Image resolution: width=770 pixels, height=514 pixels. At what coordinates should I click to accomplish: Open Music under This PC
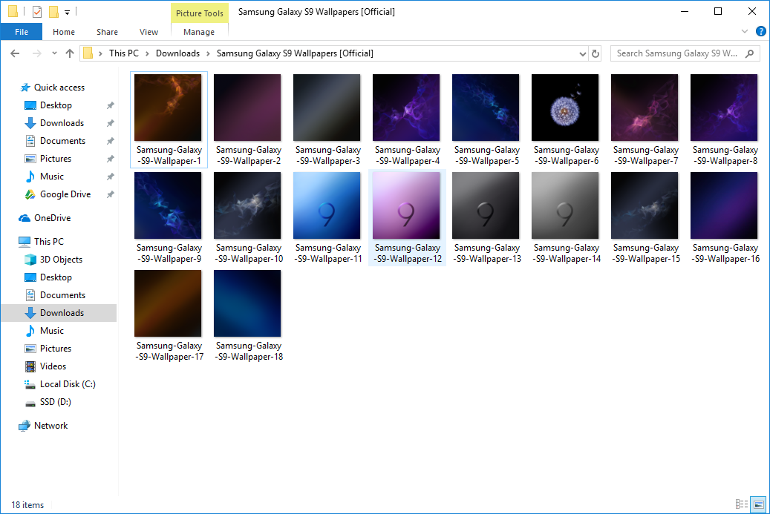(51, 331)
